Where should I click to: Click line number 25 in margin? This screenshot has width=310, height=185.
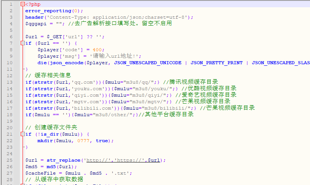(10, 160)
